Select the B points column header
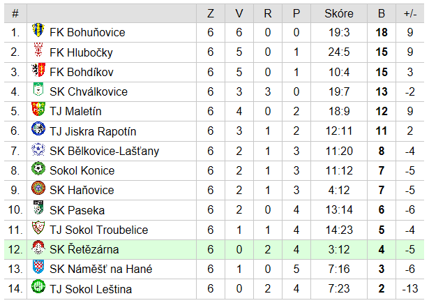Screen dimensions: 429x303 [x=382, y=13]
